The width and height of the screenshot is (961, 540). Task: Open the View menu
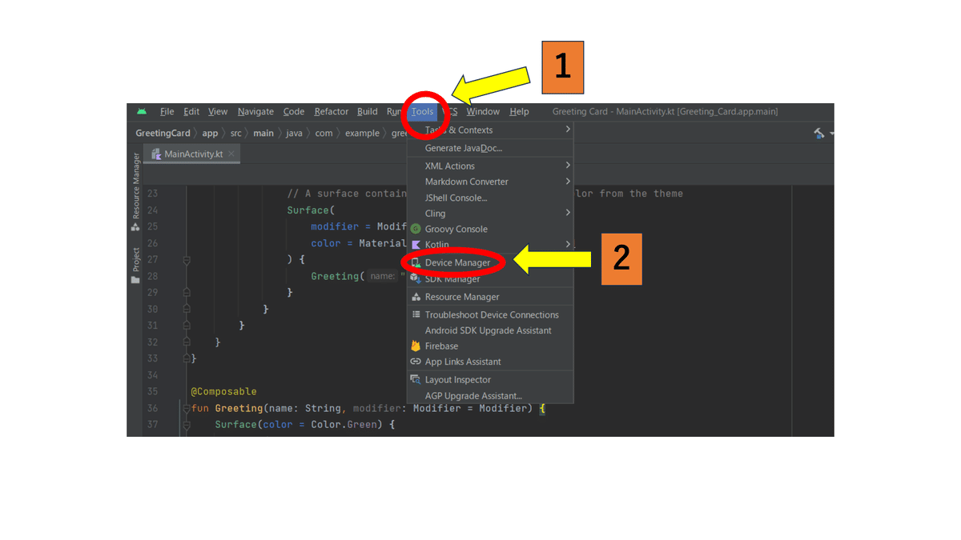tap(218, 112)
